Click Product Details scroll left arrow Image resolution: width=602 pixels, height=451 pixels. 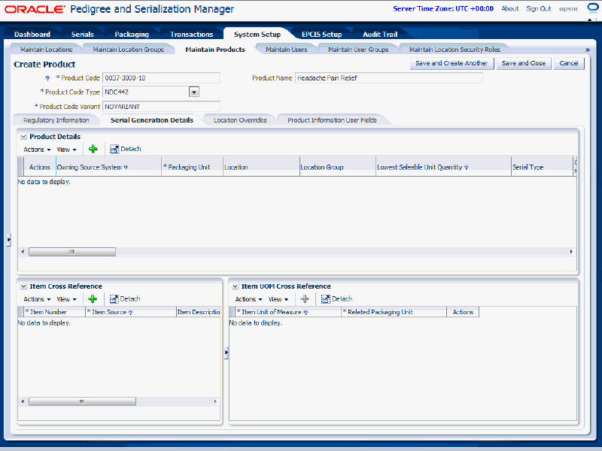coord(23,252)
